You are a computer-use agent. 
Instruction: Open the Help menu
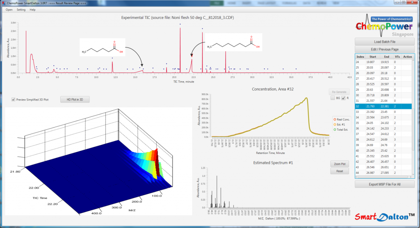tap(32, 9)
